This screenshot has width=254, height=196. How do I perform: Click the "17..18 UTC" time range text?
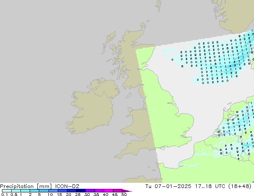tap(210, 186)
